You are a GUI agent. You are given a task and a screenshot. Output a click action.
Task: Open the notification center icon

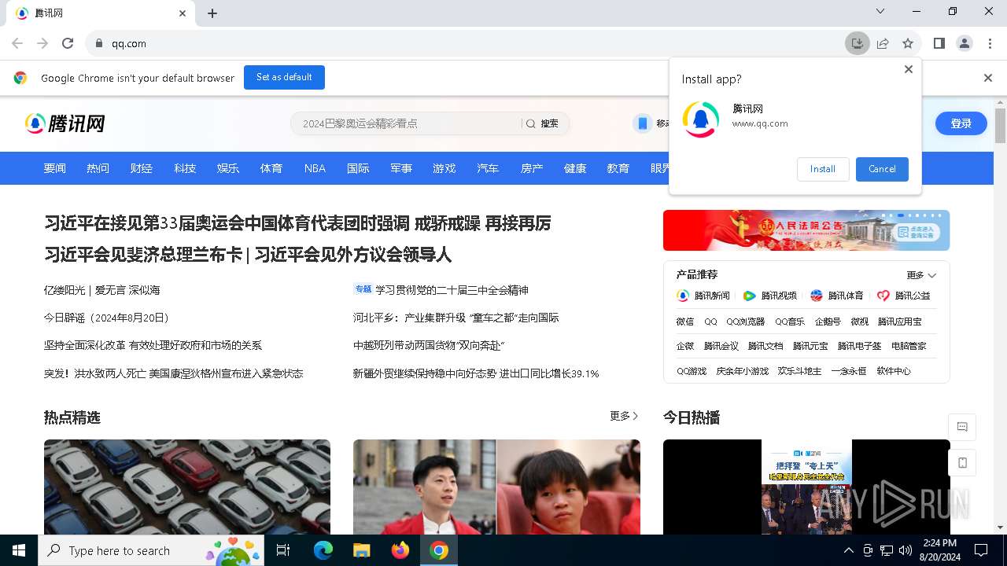(x=981, y=550)
